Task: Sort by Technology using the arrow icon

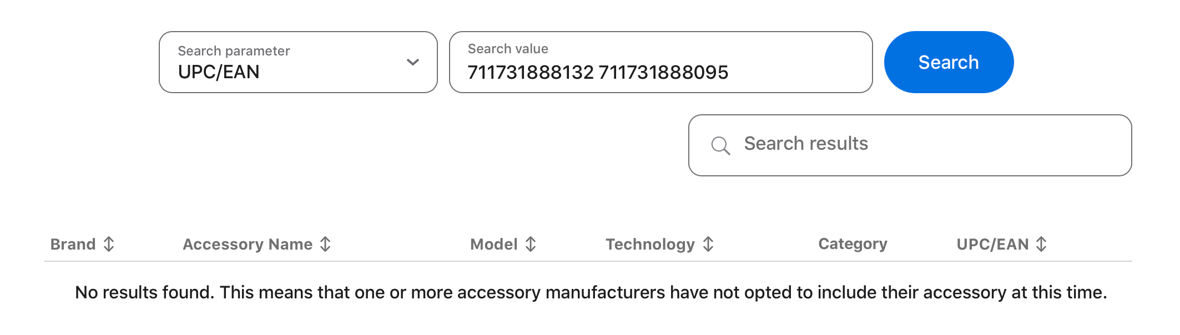Action: pos(708,244)
